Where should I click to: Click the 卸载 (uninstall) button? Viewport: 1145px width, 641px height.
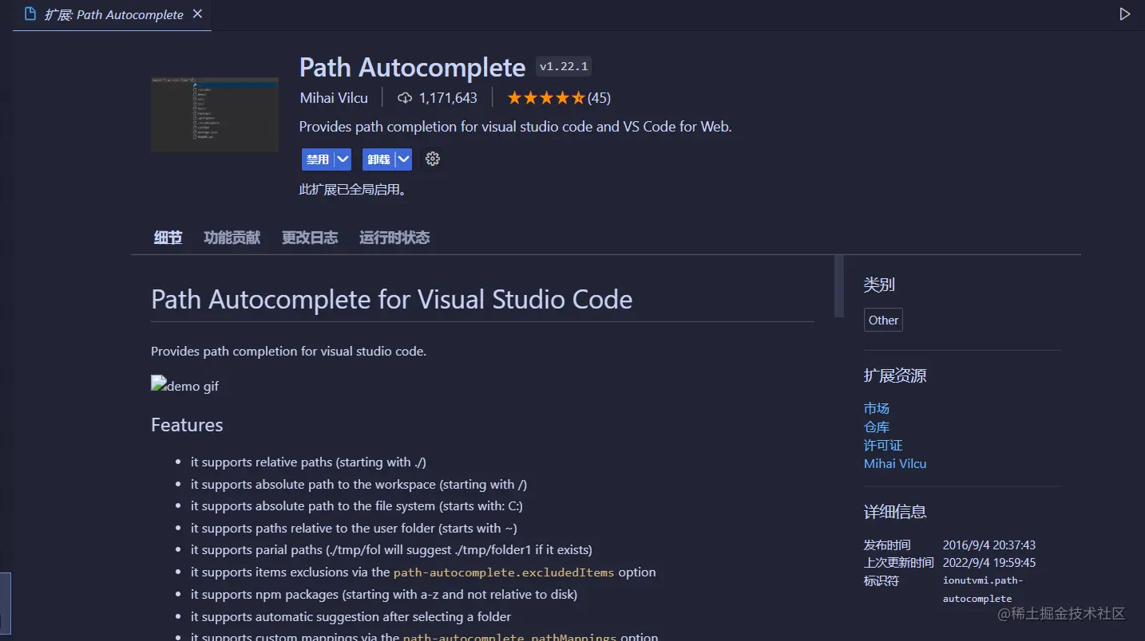[x=378, y=159]
